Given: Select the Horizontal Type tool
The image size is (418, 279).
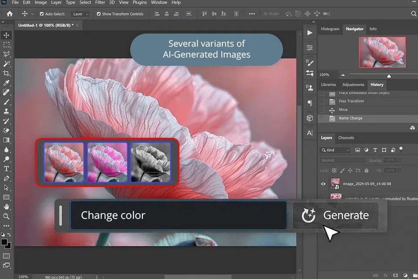Looking at the screenshot, I should tap(6, 168).
